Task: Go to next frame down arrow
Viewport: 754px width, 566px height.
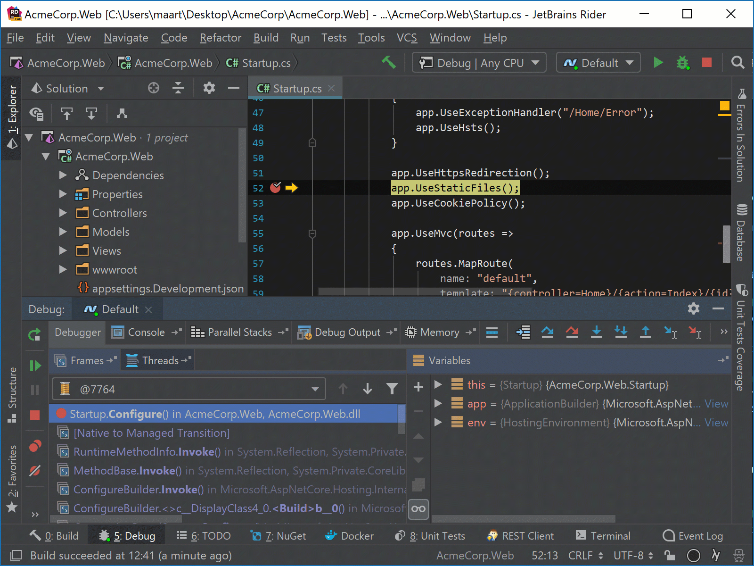Action: [x=368, y=389]
